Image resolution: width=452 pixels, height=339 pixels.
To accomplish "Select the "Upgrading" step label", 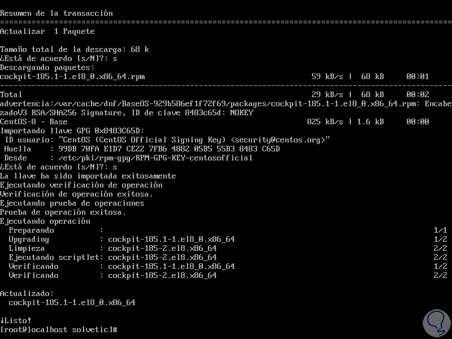I will tap(29, 239).
